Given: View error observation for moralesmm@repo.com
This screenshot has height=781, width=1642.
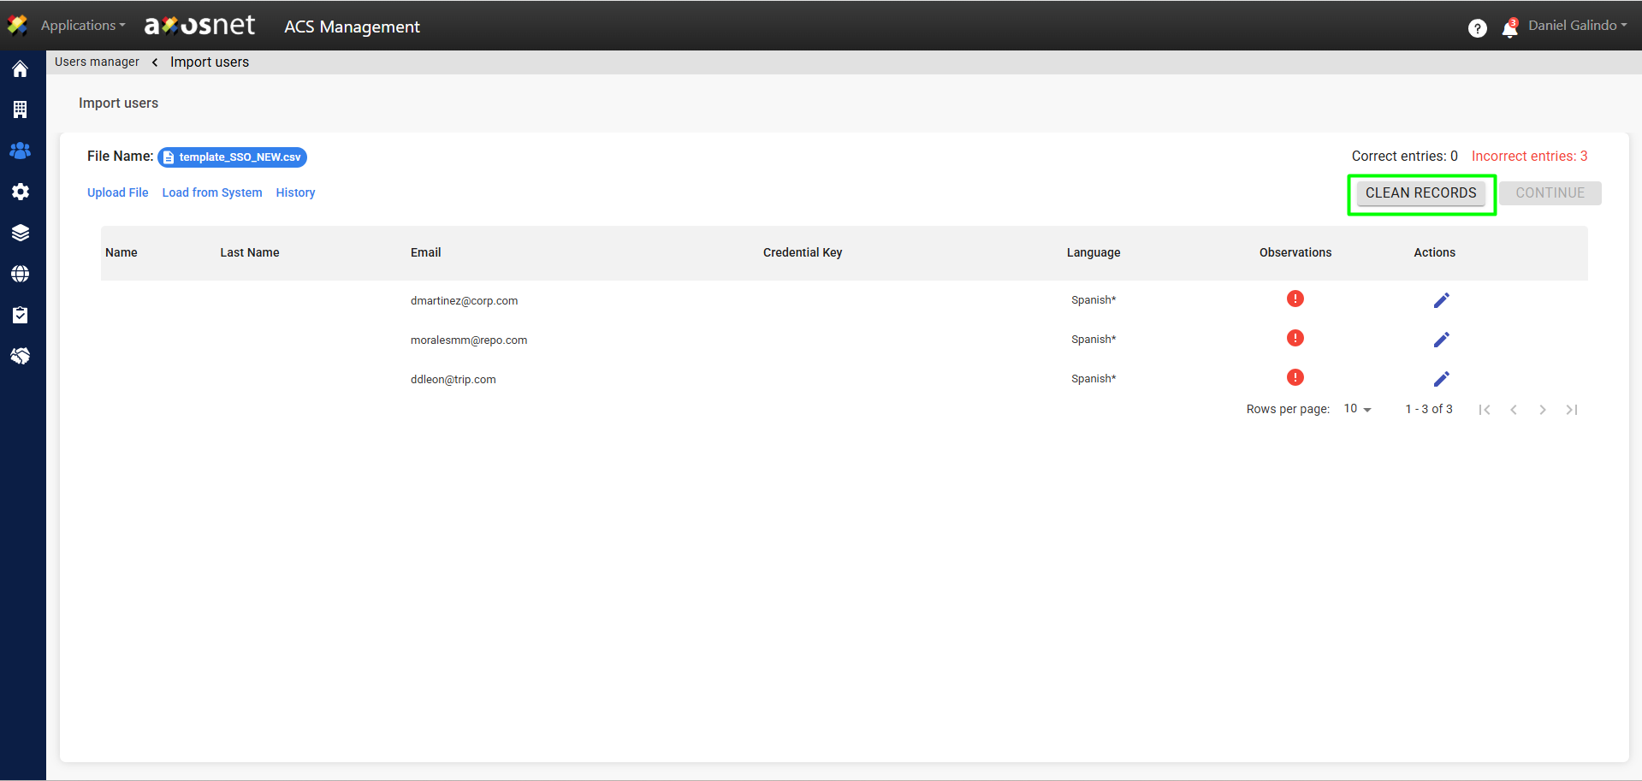Looking at the screenshot, I should [1295, 338].
